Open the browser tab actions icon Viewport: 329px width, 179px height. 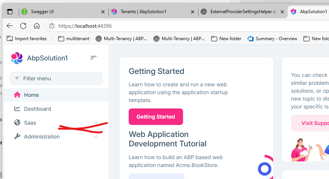point(10,12)
